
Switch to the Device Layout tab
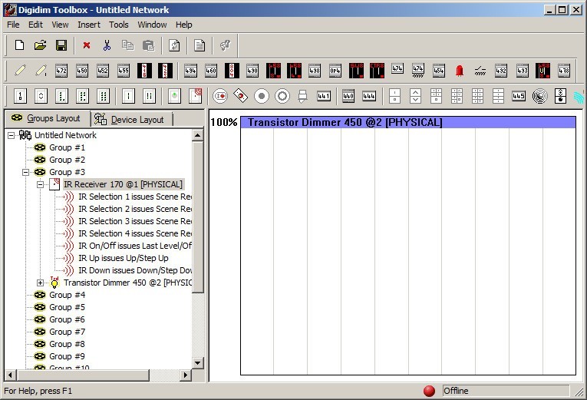coord(132,120)
